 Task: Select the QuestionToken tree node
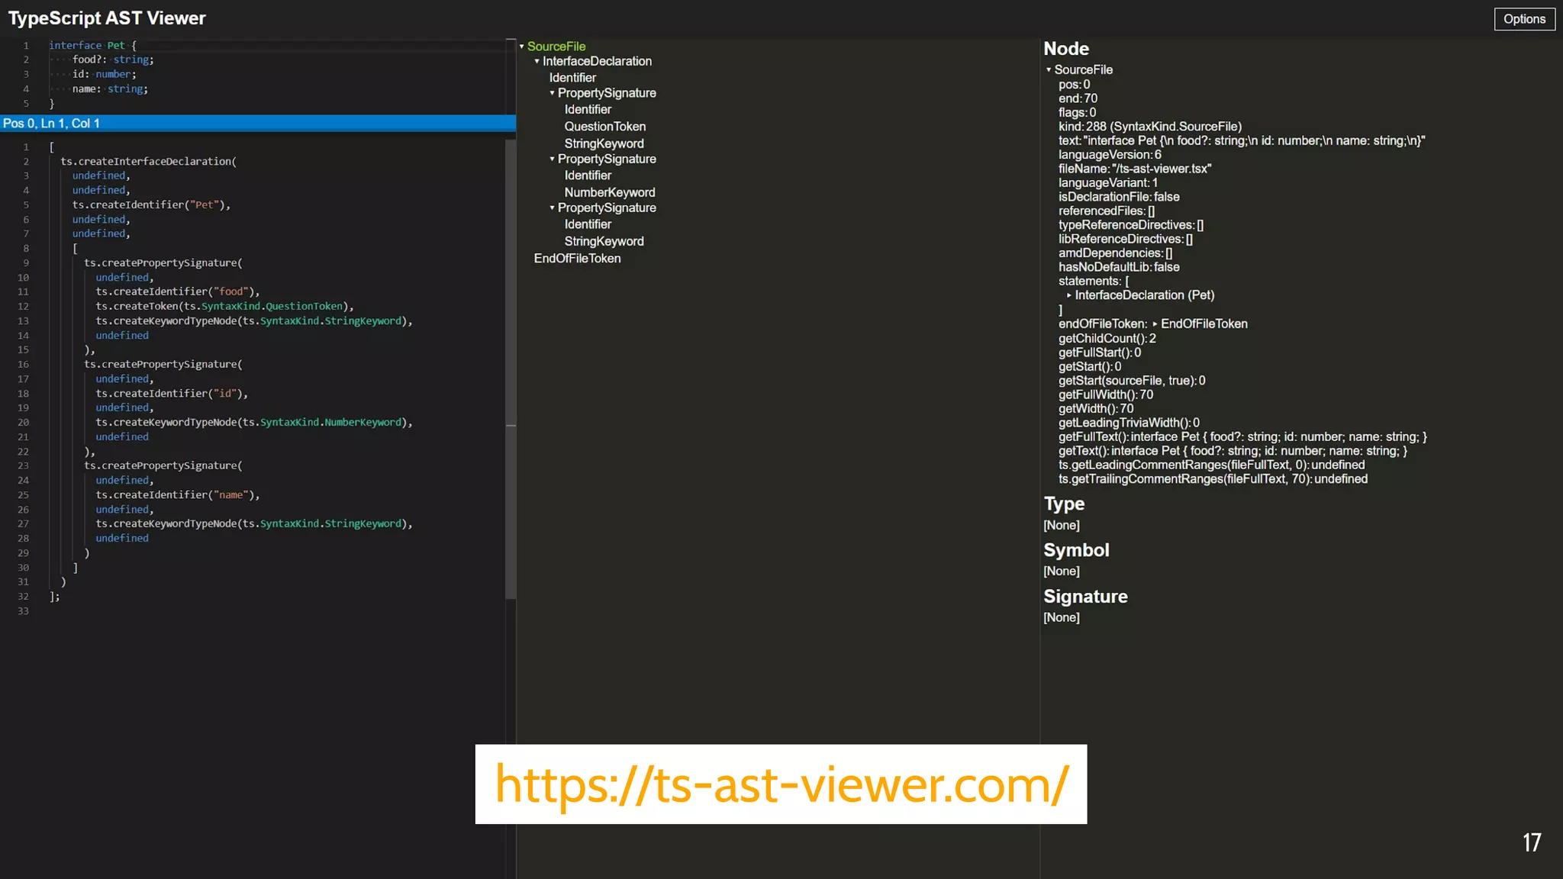coord(604,127)
